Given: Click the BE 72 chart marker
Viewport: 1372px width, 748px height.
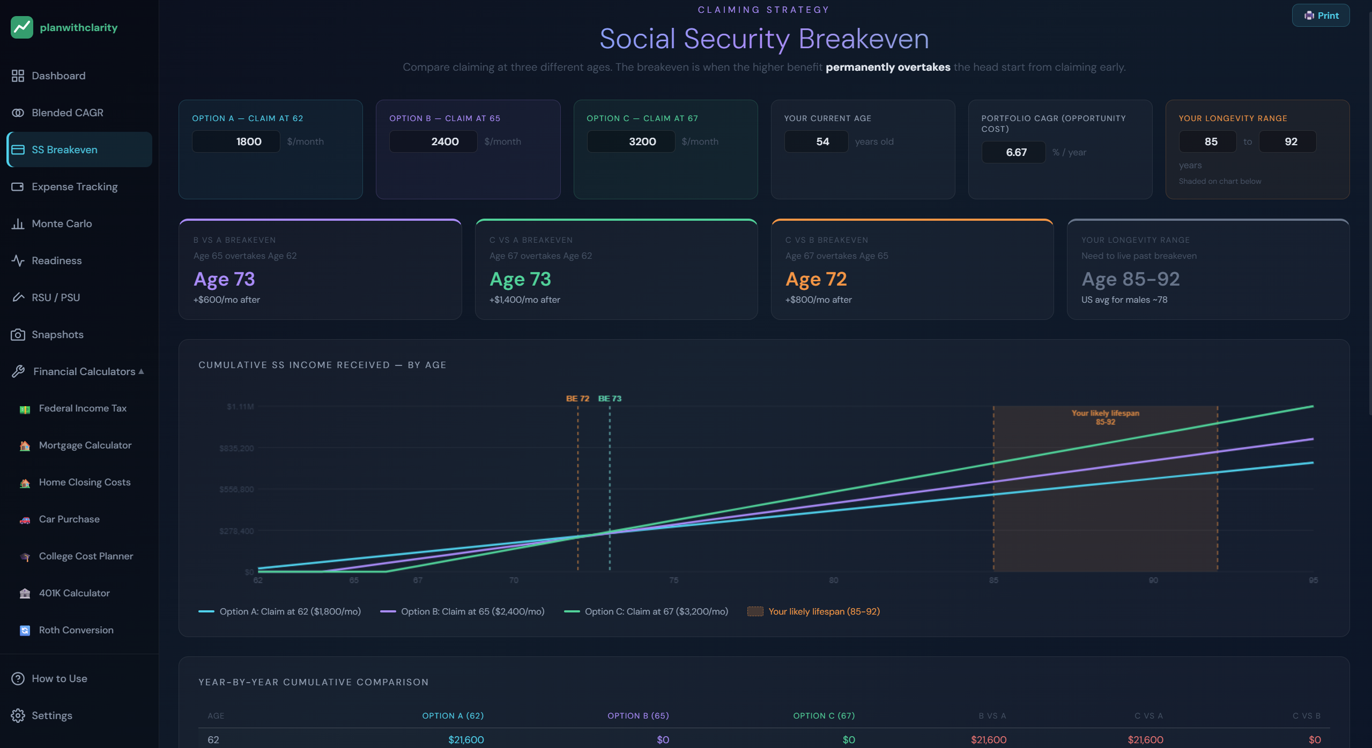Looking at the screenshot, I should pyautogui.click(x=577, y=399).
